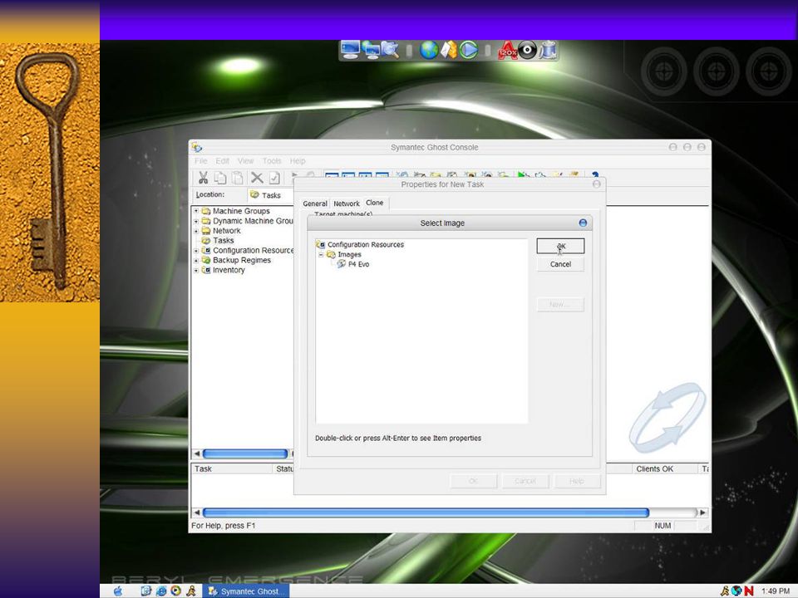Open the folder search magnifier dock icon

[x=391, y=50]
